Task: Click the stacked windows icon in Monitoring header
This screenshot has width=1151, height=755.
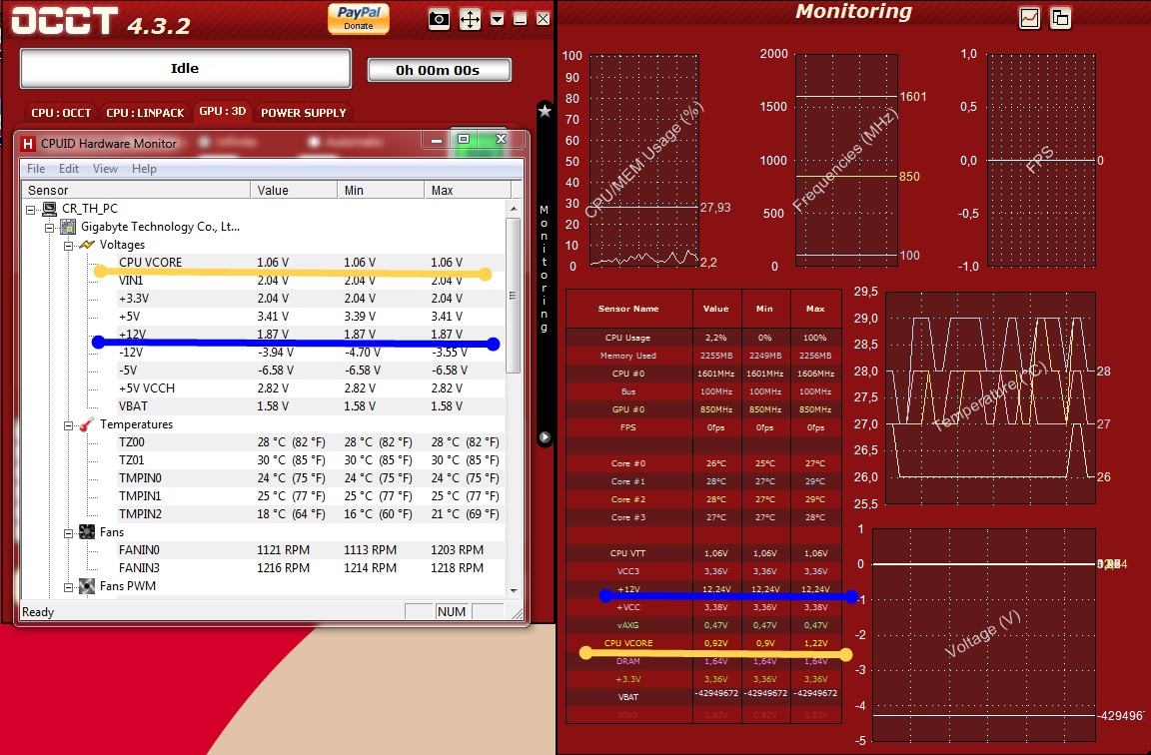Action: pyautogui.click(x=1061, y=18)
